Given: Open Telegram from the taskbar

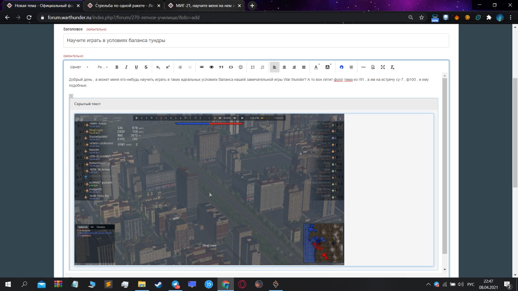Looking at the screenshot, I should coord(176,284).
